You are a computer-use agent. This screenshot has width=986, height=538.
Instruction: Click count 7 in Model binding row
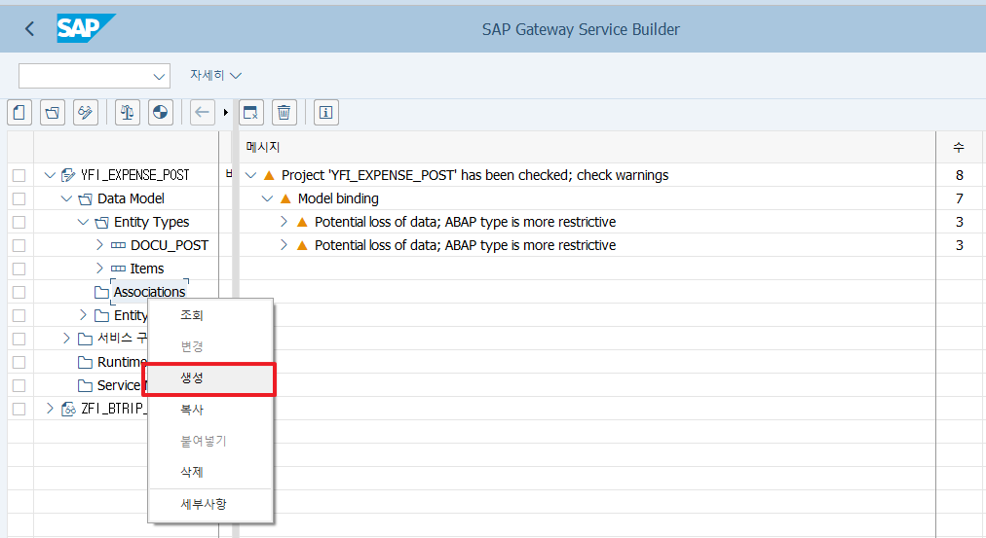(x=960, y=198)
